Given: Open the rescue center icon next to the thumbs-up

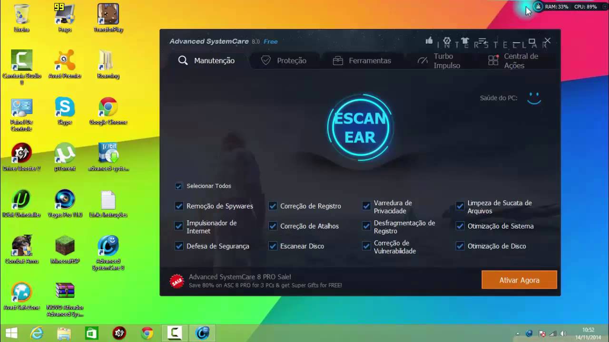Looking at the screenshot, I should pos(447,41).
